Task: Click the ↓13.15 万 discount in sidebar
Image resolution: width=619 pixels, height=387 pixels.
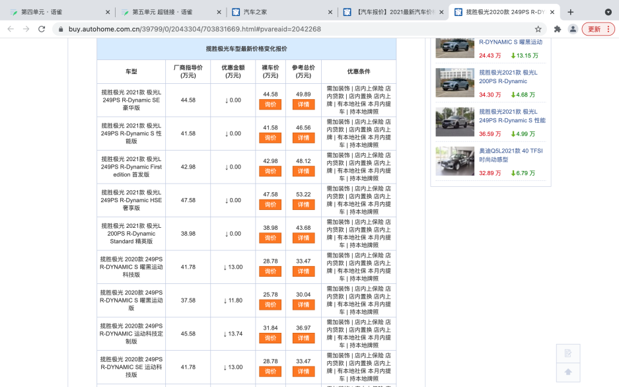Action: [x=525, y=55]
